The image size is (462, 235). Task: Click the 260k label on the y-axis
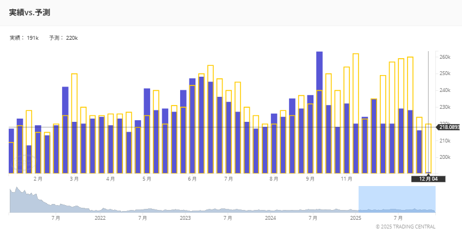(445, 57)
